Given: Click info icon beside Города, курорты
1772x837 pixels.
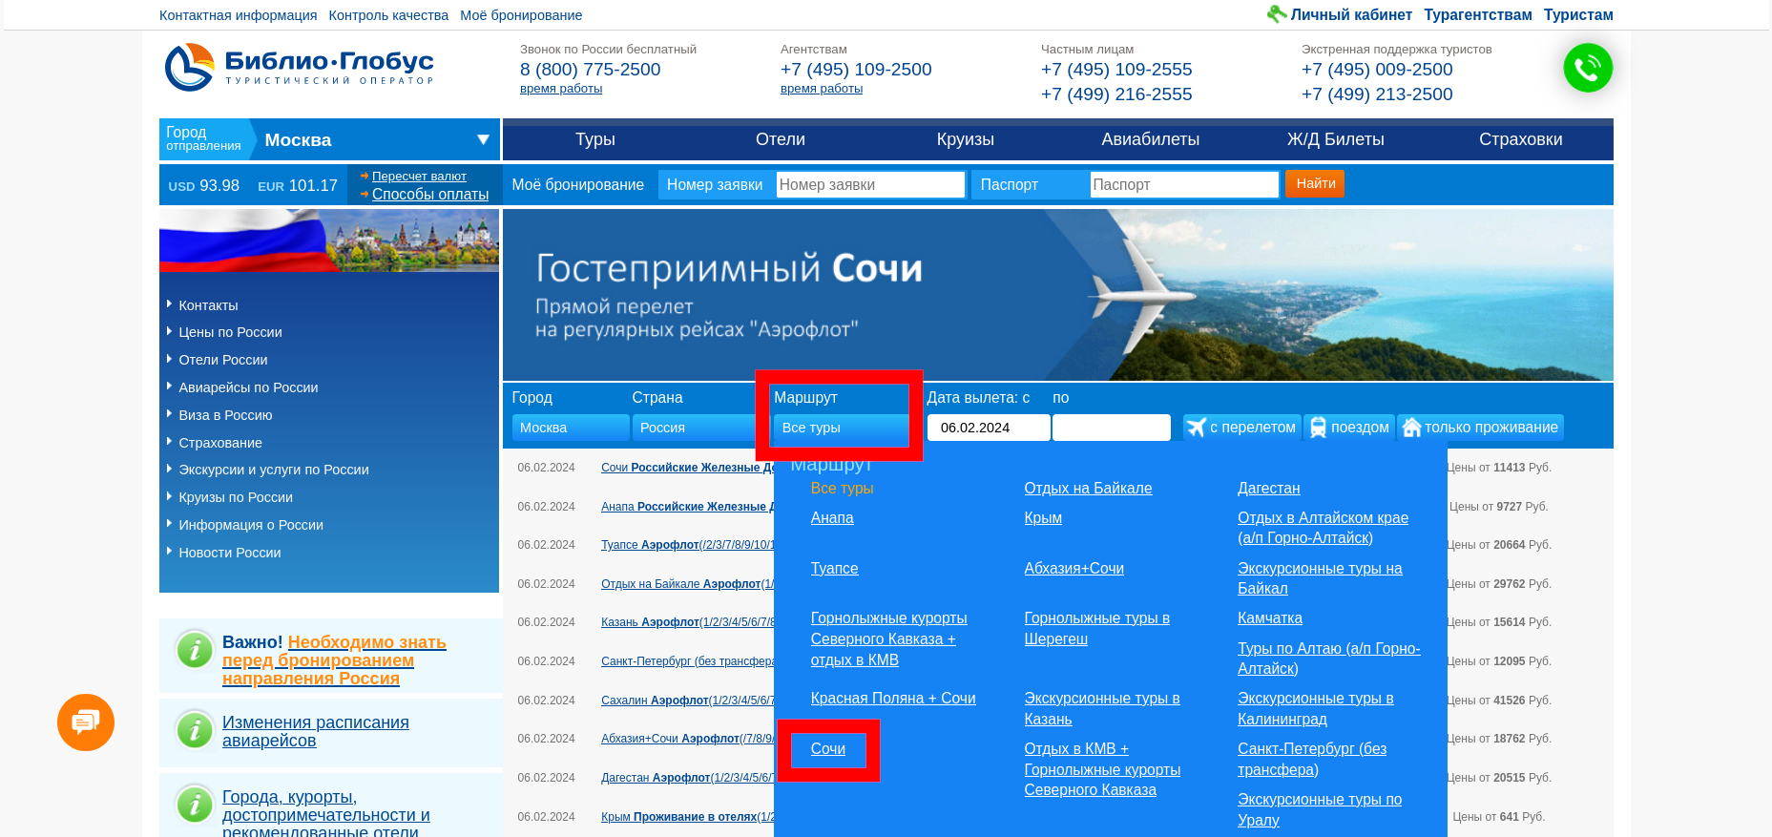Looking at the screenshot, I should 195,805.
